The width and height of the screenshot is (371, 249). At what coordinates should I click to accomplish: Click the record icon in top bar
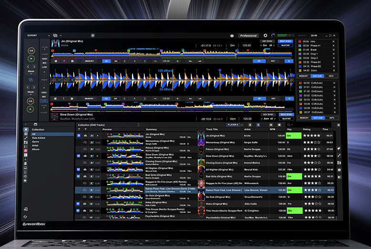pos(93,35)
